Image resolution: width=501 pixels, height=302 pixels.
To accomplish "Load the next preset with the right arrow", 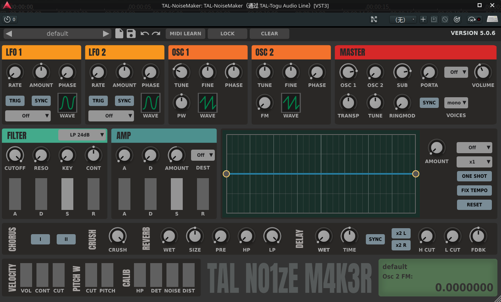I will (106, 34).
